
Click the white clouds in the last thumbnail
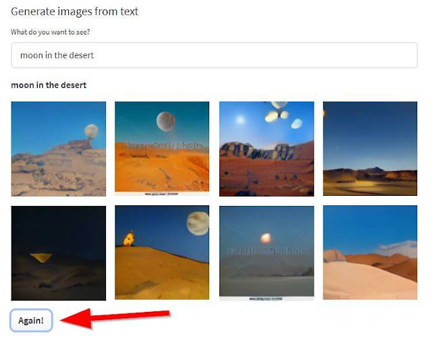398,249
